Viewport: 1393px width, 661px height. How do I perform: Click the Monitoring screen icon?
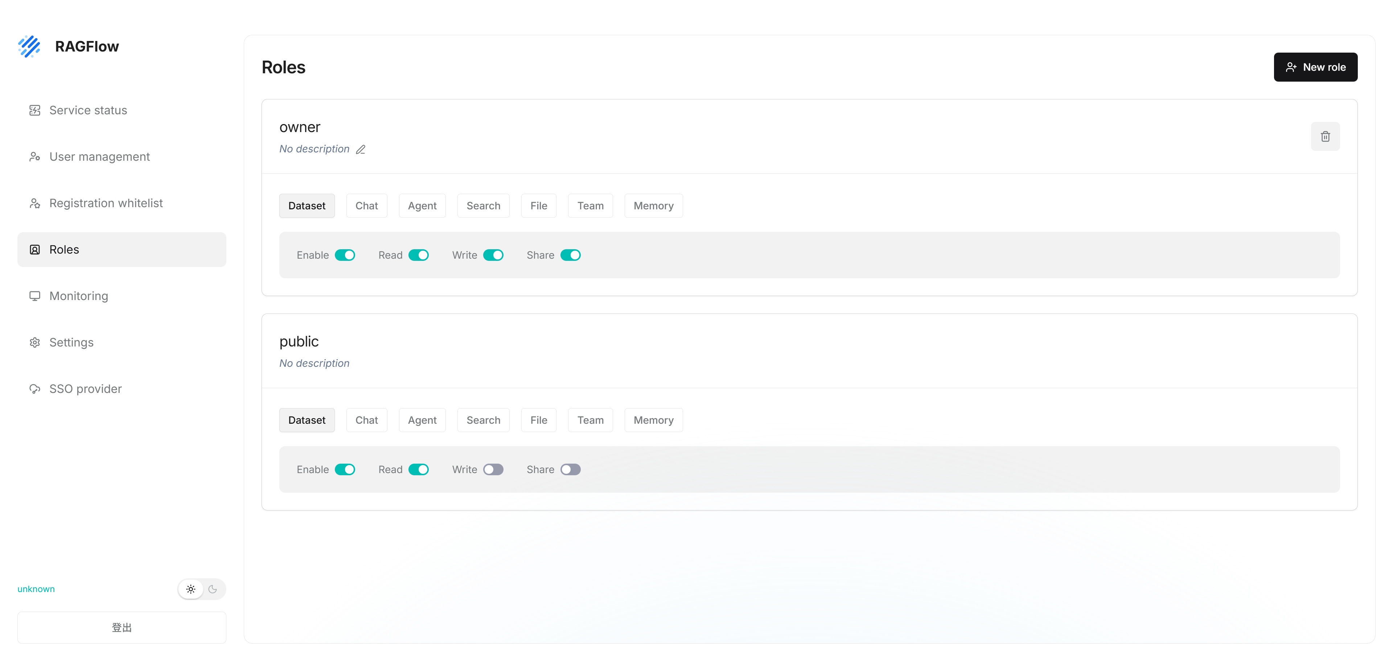pyautogui.click(x=34, y=296)
